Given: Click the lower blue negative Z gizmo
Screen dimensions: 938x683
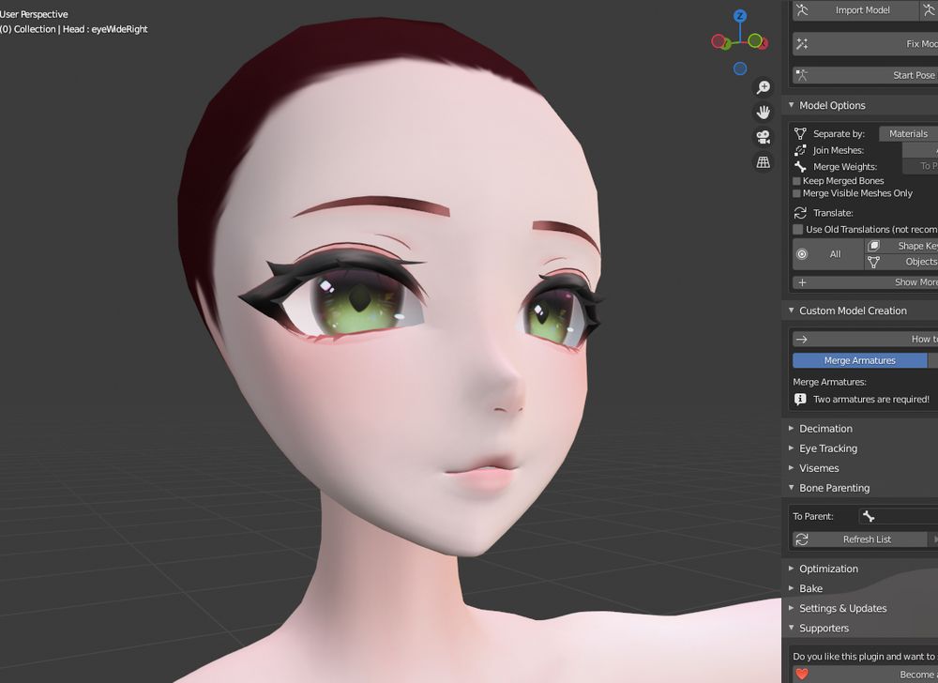Looking at the screenshot, I should pos(740,68).
